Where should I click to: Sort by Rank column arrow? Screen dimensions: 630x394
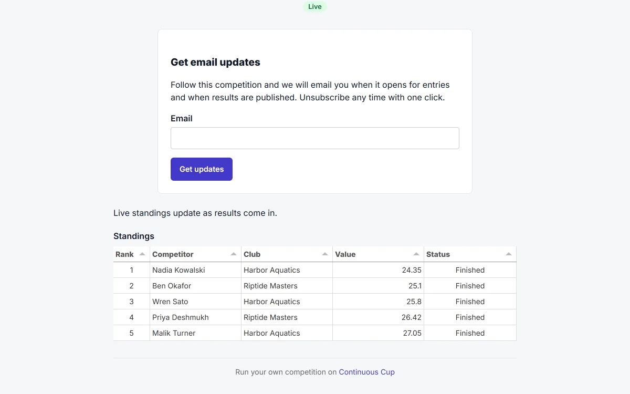[x=142, y=254]
